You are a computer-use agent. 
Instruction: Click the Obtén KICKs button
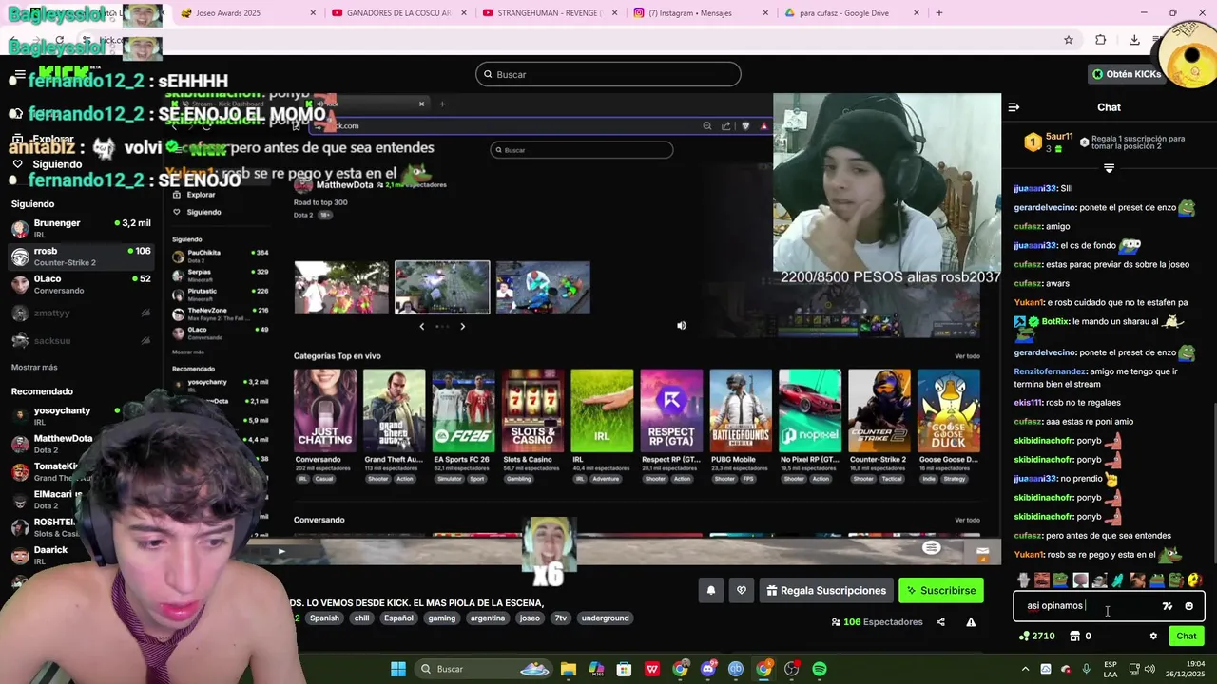pos(1127,74)
